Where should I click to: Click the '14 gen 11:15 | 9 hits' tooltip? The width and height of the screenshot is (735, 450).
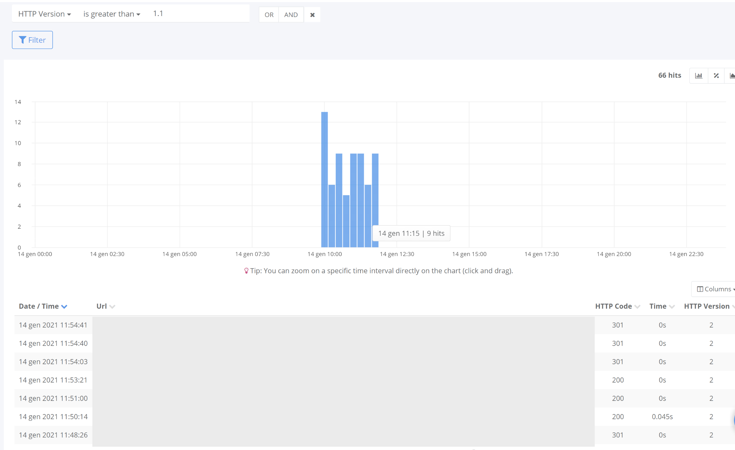click(411, 233)
